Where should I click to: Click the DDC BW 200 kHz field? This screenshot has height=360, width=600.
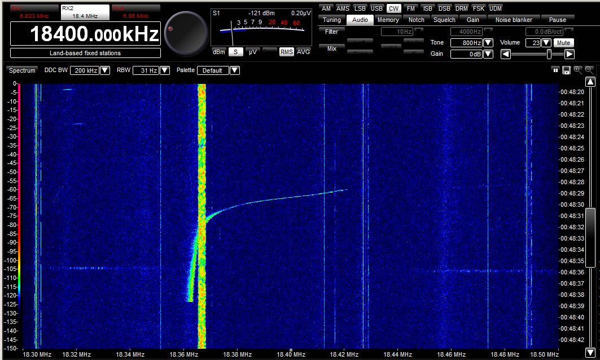85,70
